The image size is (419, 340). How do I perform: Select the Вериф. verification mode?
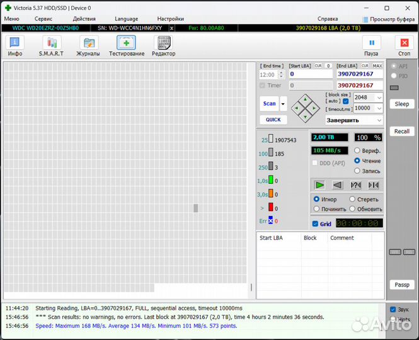point(357,150)
